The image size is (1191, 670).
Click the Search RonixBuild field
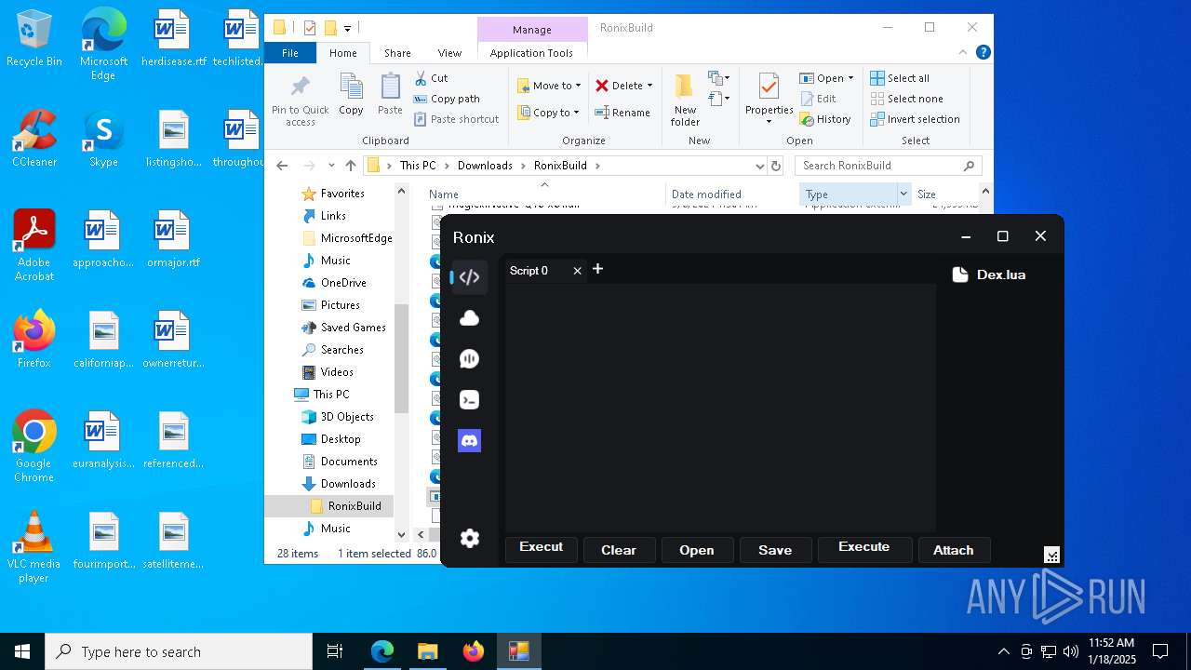888,166
